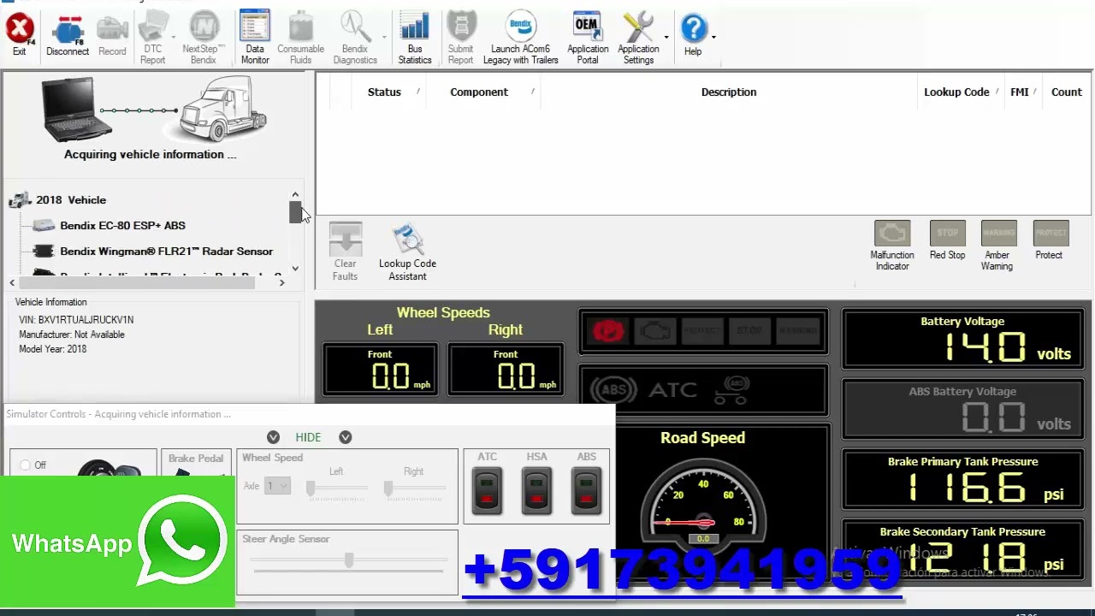Click the tree horizontal scroll left arrow

click(12, 282)
